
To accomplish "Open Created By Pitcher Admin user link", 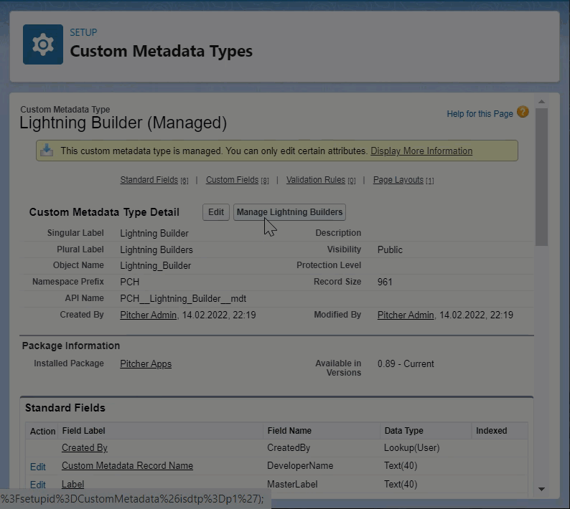I will click(x=148, y=315).
